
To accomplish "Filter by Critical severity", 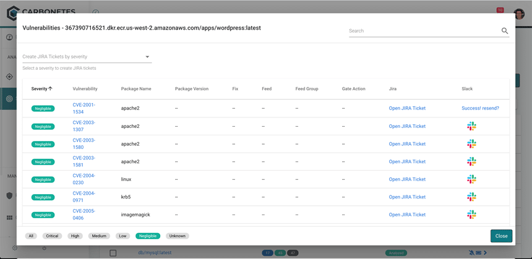I will click(x=52, y=236).
